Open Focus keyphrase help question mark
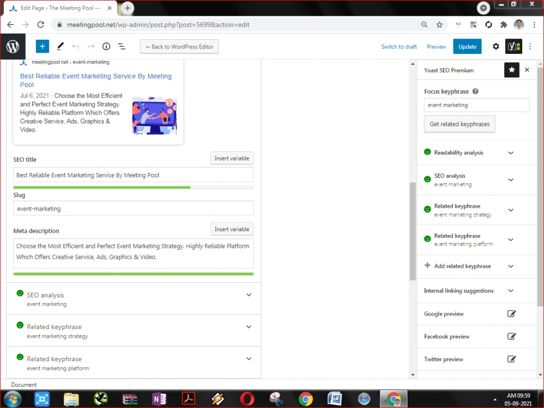 pyautogui.click(x=475, y=91)
